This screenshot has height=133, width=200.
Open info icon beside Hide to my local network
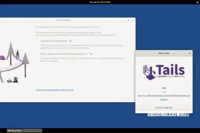pos(91,54)
